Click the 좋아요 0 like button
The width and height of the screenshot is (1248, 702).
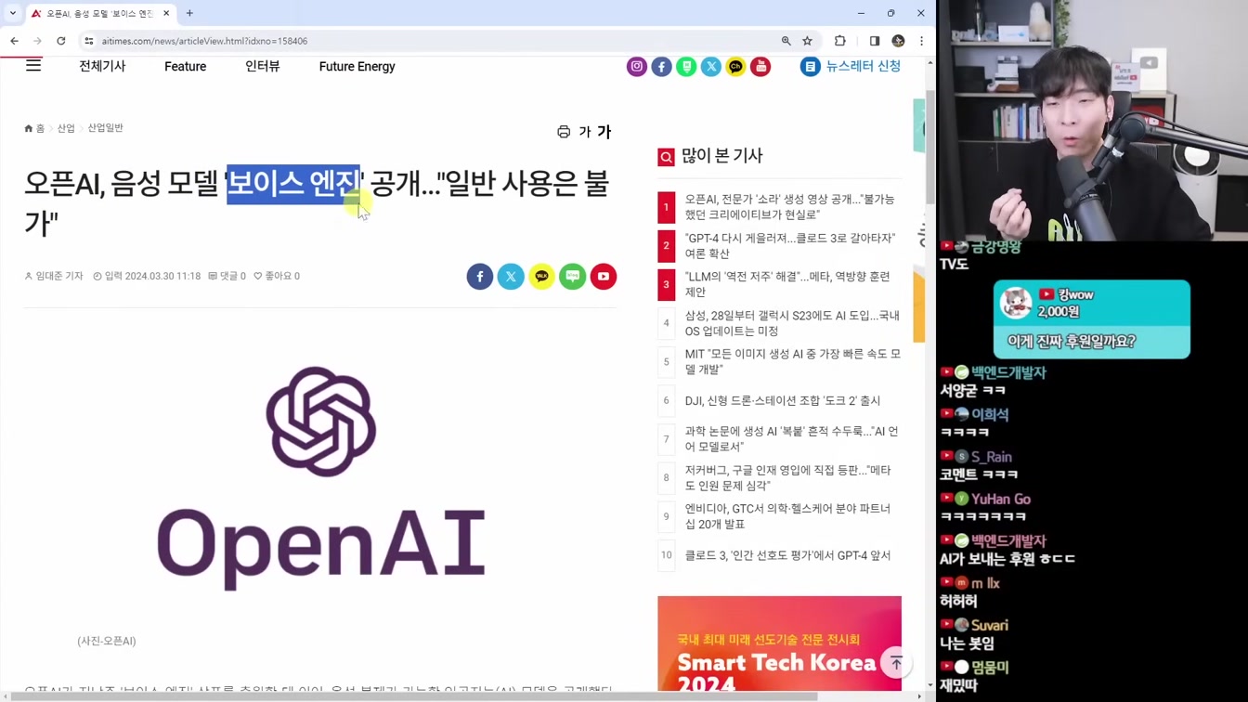(x=277, y=276)
